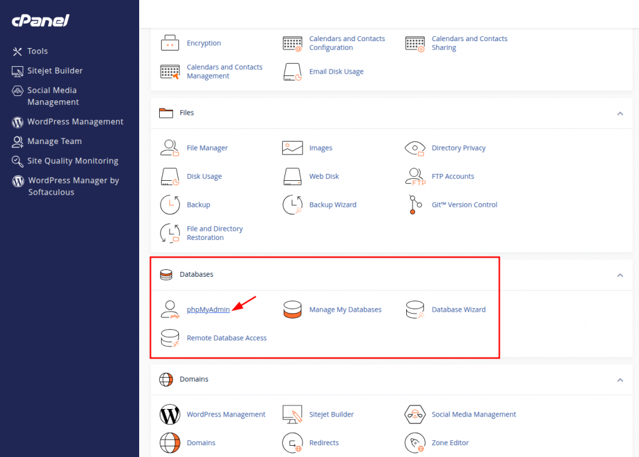
Task: Click the cPanel logo
Action: 41,21
